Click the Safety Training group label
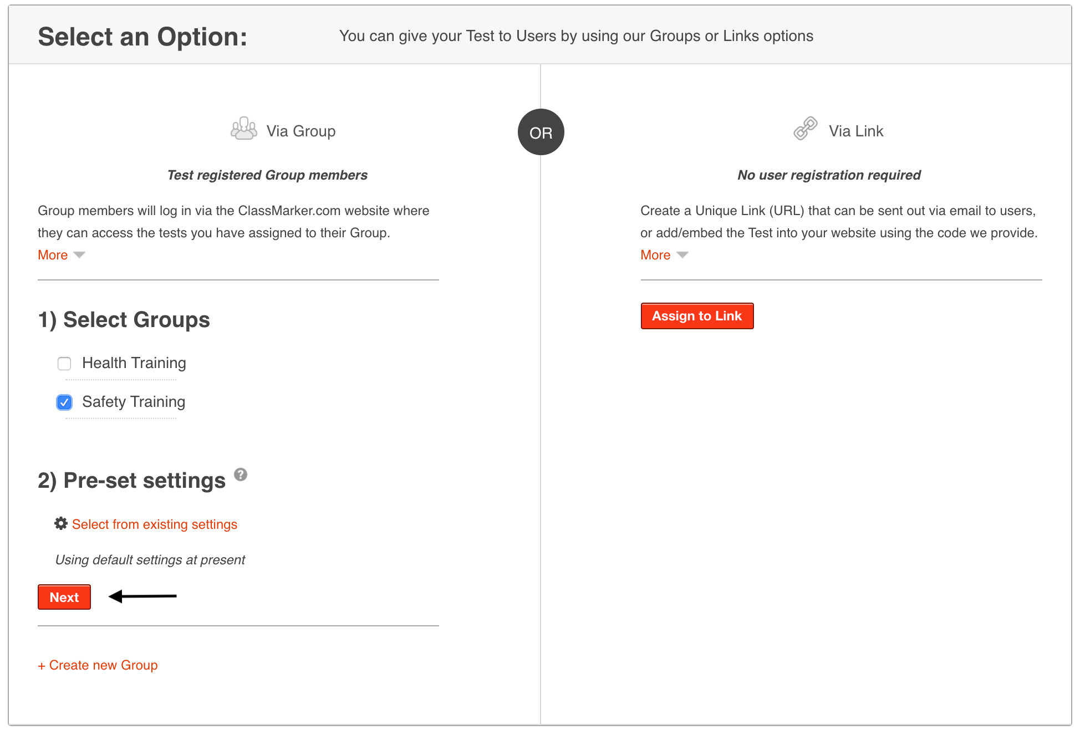The height and width of the screenshot is (735, 1080). 134,402
